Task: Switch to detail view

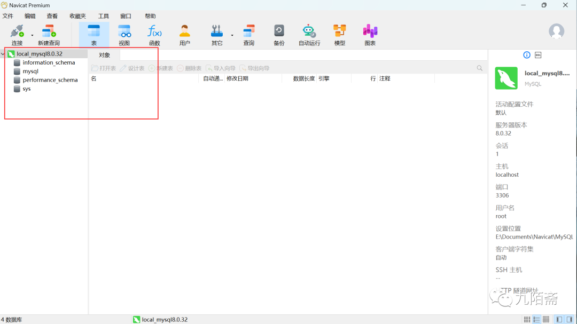Action: point(546,320)
